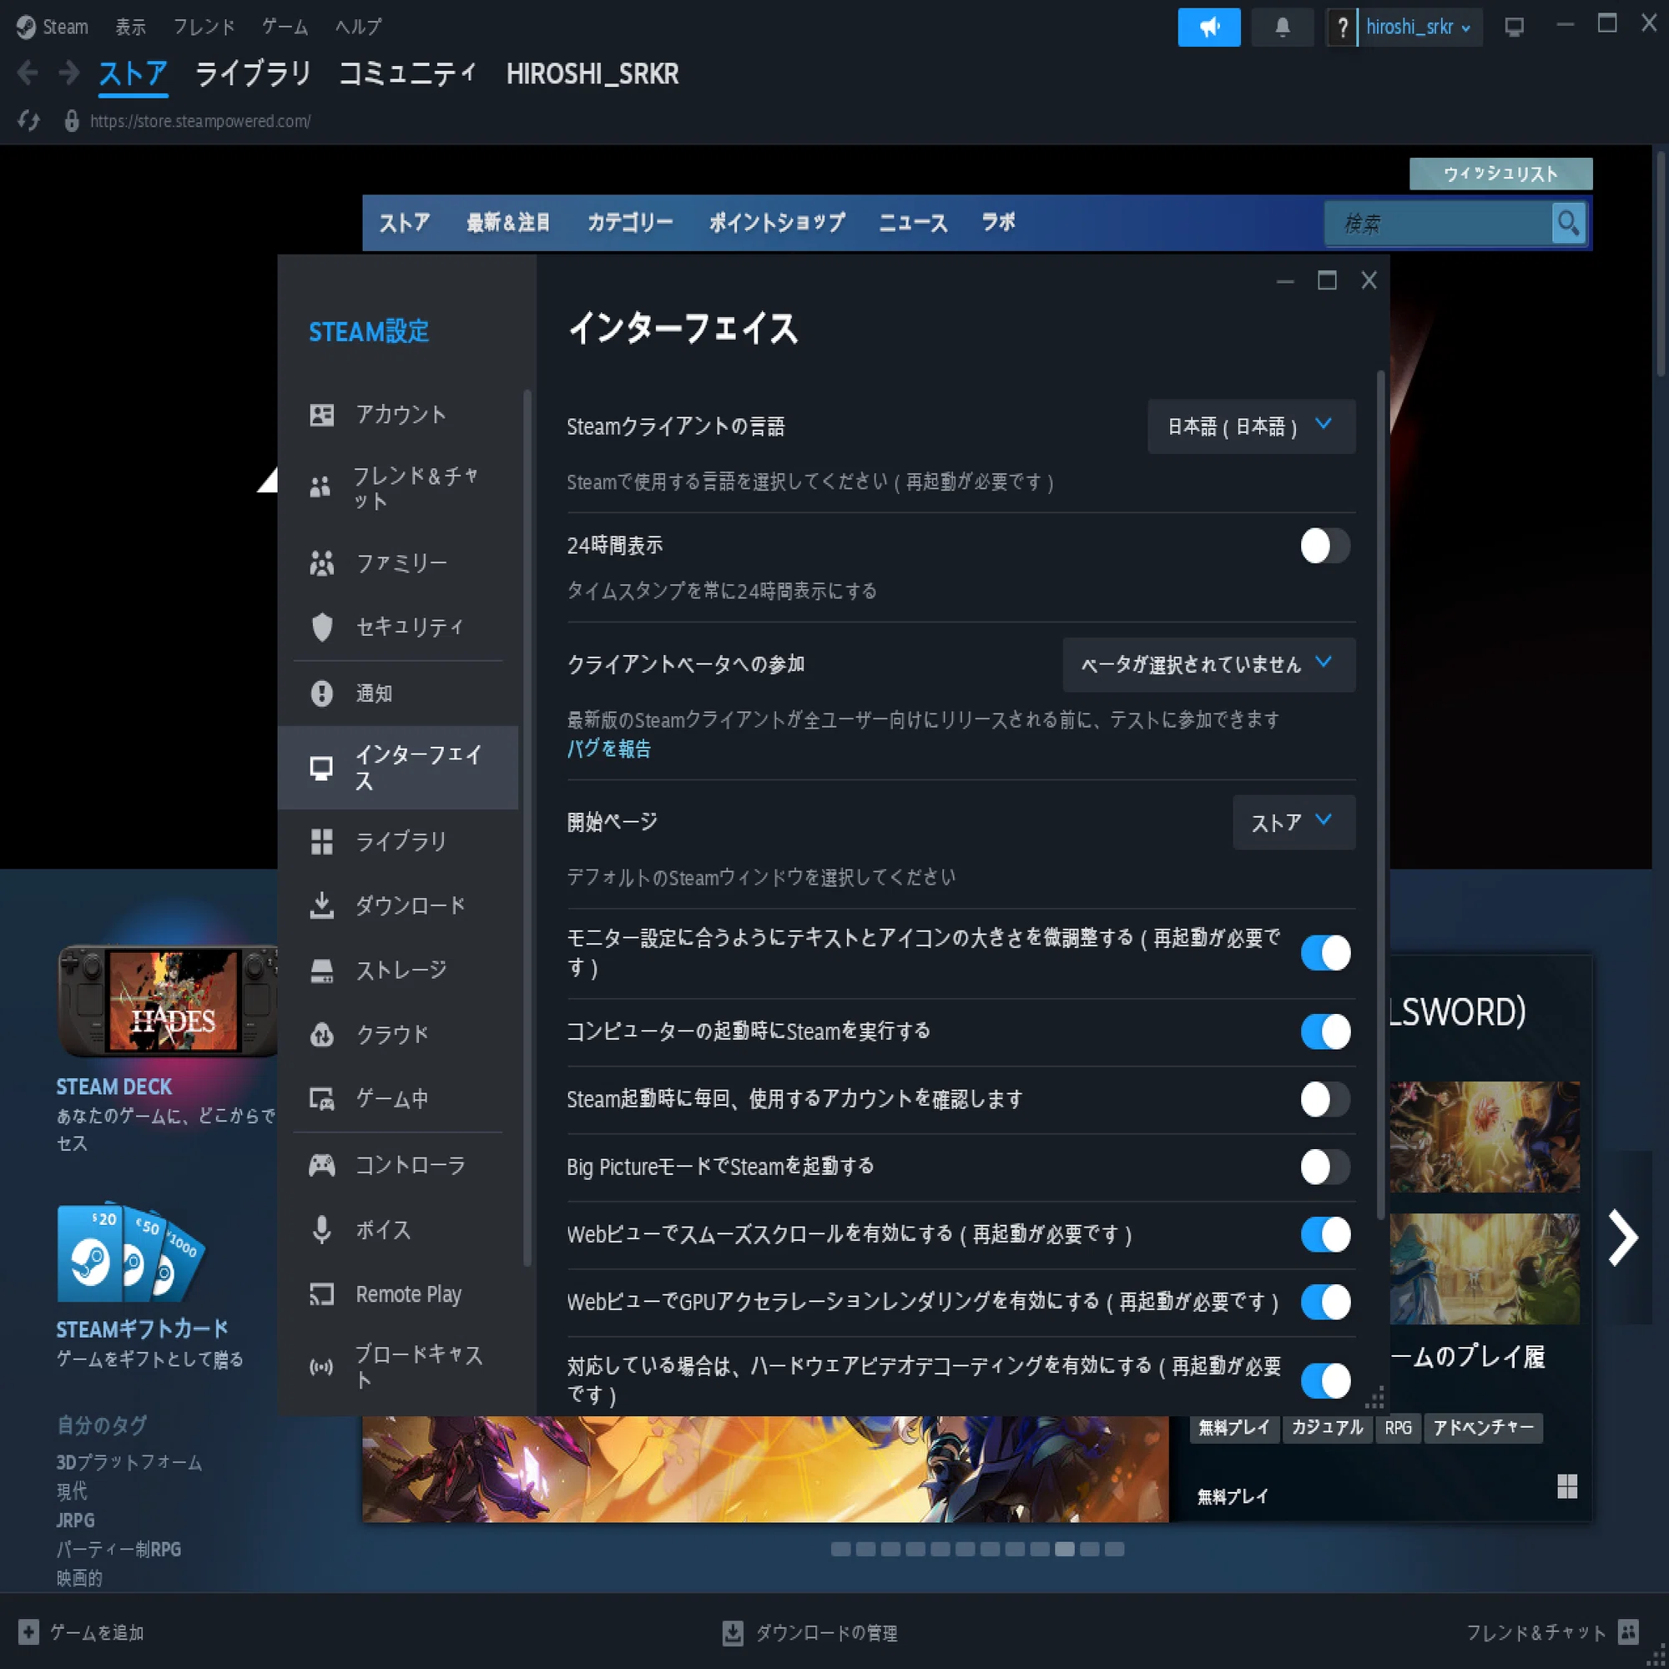The height and width of the screenshot is (1669, 1669).
Task: Click the JRPG tag link
Action: [x=76, y=1520]
